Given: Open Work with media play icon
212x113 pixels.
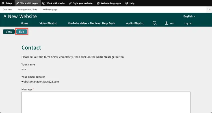Looking at the screenshot, I should 44,3.
